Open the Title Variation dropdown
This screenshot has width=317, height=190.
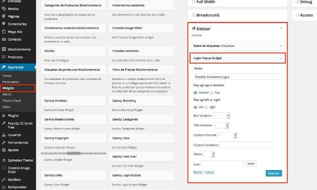[x=221, y=125]
